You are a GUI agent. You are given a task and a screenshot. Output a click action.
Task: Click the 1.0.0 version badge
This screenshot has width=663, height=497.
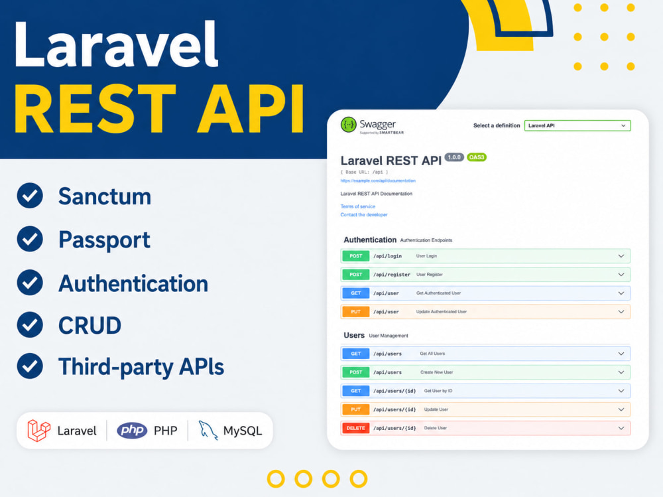coord(454,157)
